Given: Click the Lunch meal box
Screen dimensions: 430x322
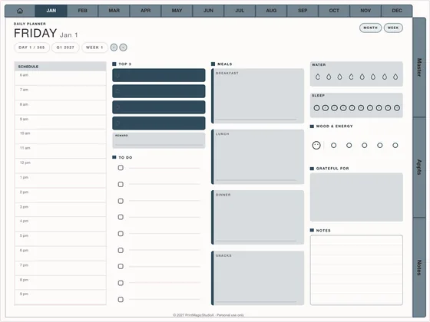Looking at the screenshot, I should (x=257, y=157).
